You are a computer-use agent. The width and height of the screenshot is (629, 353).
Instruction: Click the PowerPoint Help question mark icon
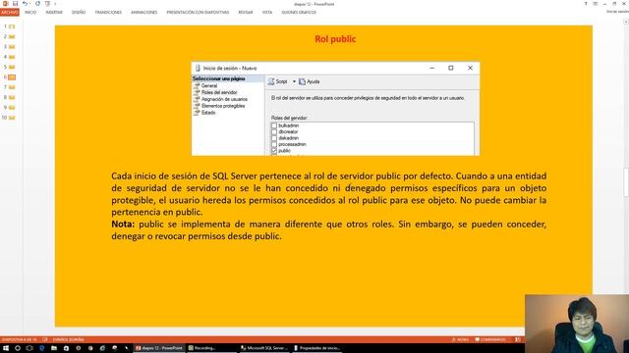pyautogui.click(x=586, y=4)
